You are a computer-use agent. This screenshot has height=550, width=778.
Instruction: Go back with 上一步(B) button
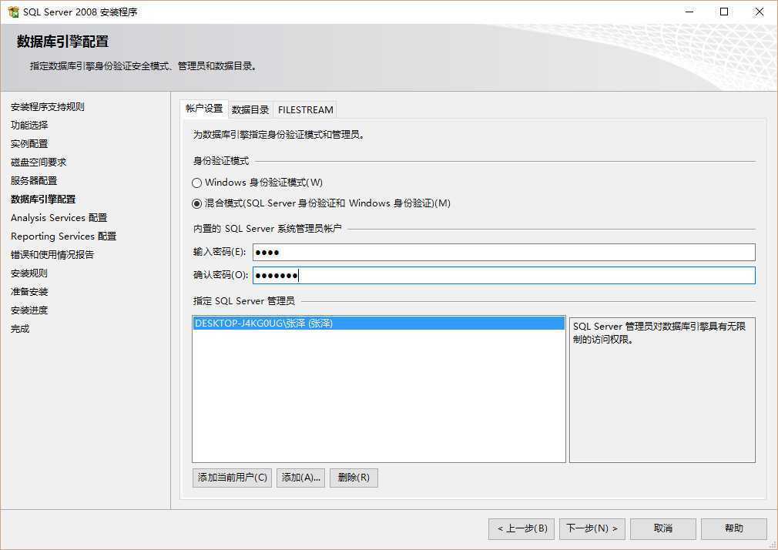pos(521,528)
